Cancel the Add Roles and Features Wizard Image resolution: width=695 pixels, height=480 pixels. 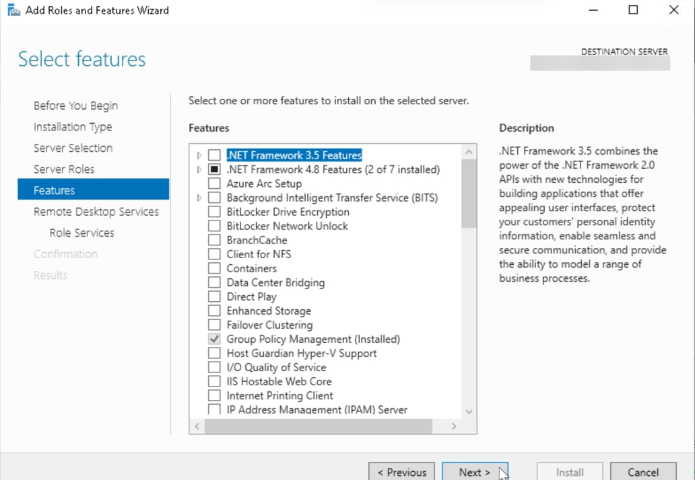[642, 471]
